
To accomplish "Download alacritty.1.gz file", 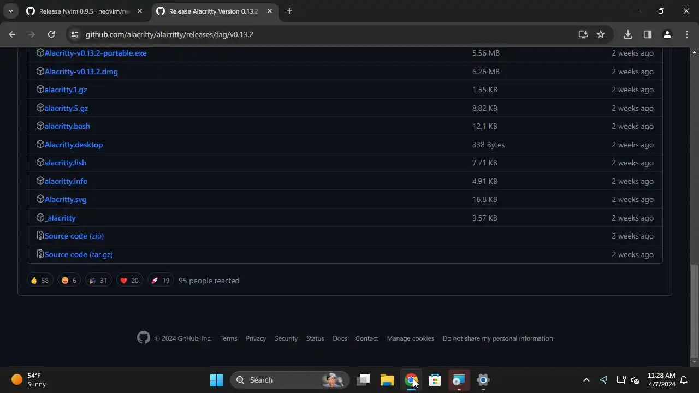I will click(66, 90).
